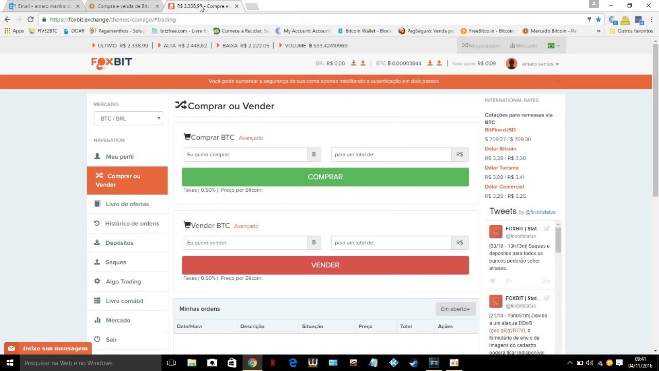659x371 pixels.
Task: Click the Dólar Comercial rate link
Action: (x=504, y=187)
